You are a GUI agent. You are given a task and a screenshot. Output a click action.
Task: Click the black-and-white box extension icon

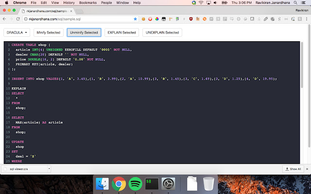tap(164, 19)
